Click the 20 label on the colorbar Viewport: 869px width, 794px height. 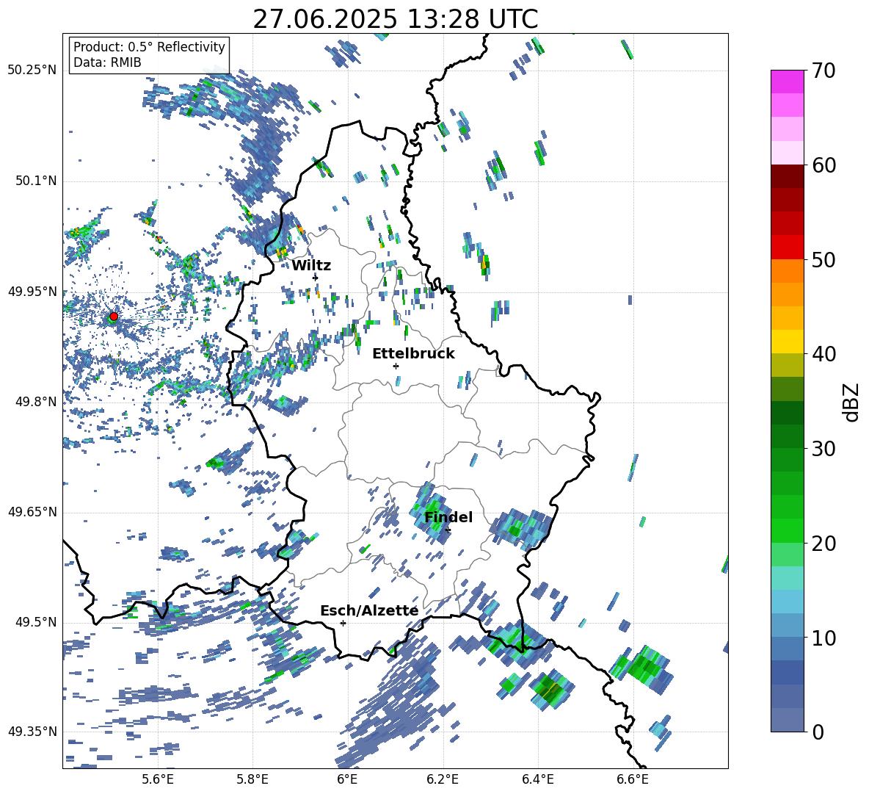pos(823,544)
